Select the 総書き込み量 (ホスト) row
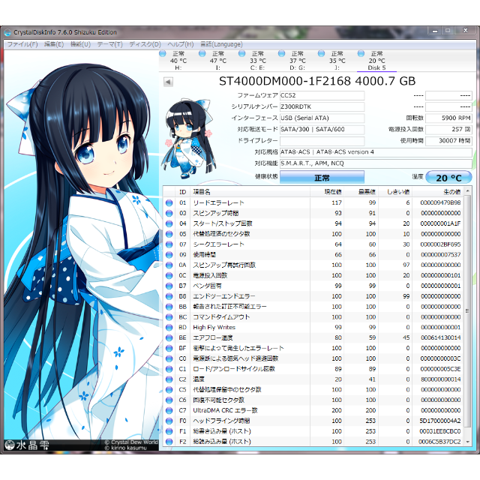The width and height of the screenshot is (480, 480). pyautogui.click(x=313, y=431)
